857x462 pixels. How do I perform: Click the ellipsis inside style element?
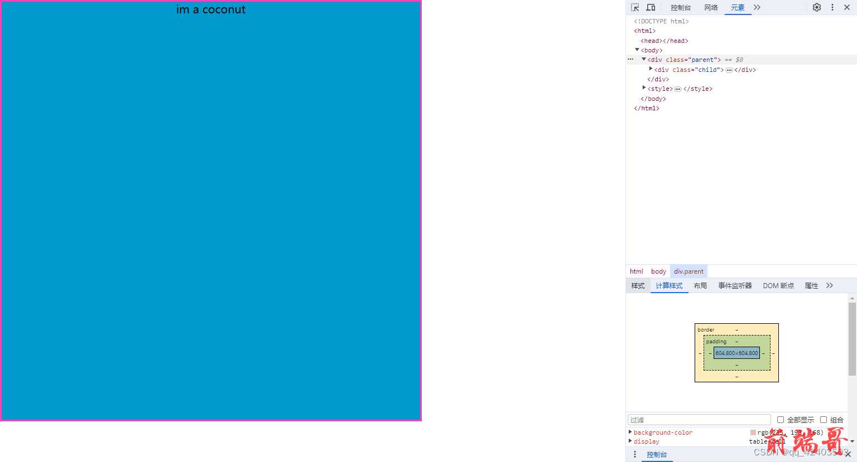point(678,89)
